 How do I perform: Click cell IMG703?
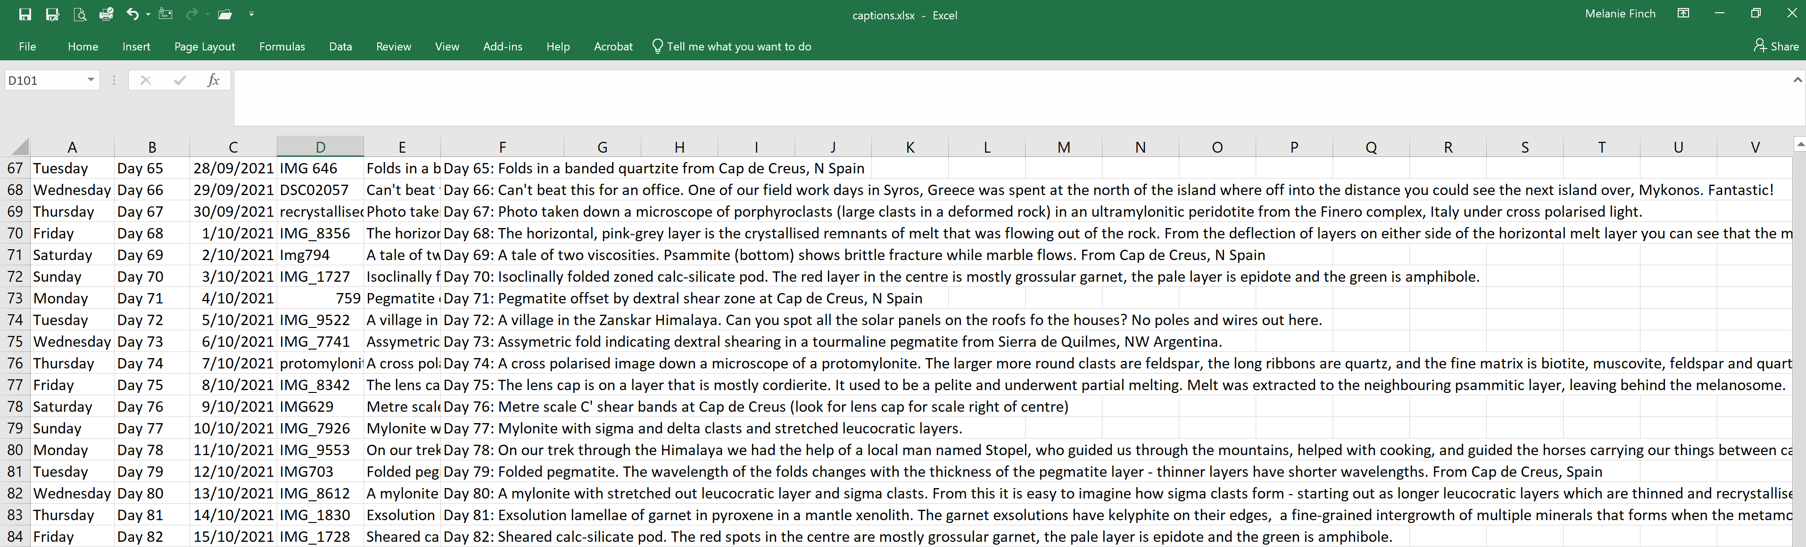(320, 472)
